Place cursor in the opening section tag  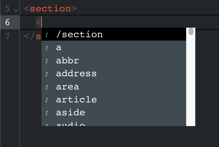click(x=50, y=9)
